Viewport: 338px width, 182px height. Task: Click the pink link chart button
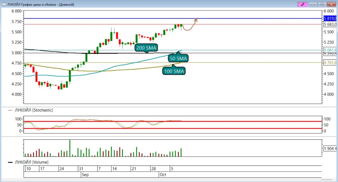(302, 4)
